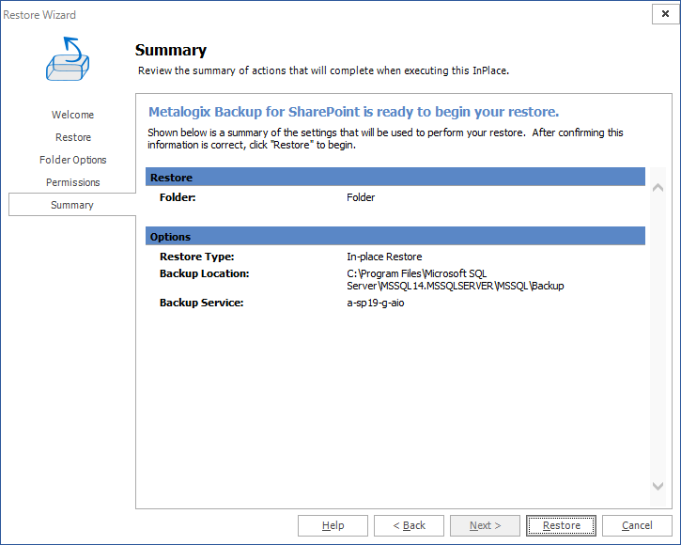Select the Restore step in the sidebar
Screen dimensions: 681x545
pos(72,137)
